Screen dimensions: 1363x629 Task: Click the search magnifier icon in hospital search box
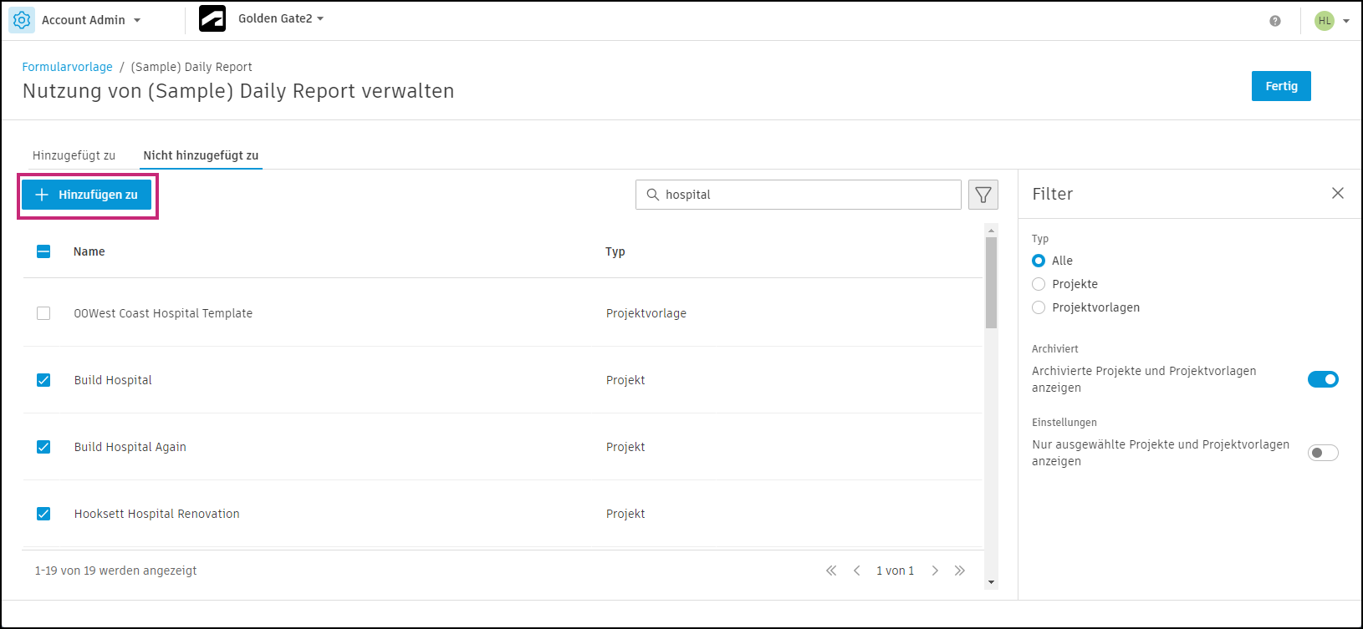click(x=653, y=195)
